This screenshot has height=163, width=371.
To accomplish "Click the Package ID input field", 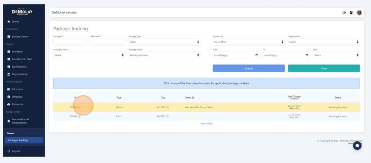I will click(x=70, y=42).
